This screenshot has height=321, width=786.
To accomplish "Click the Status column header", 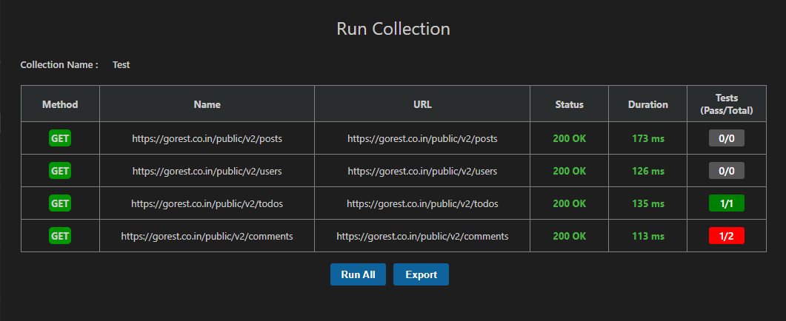I will (x=569, y=104).
